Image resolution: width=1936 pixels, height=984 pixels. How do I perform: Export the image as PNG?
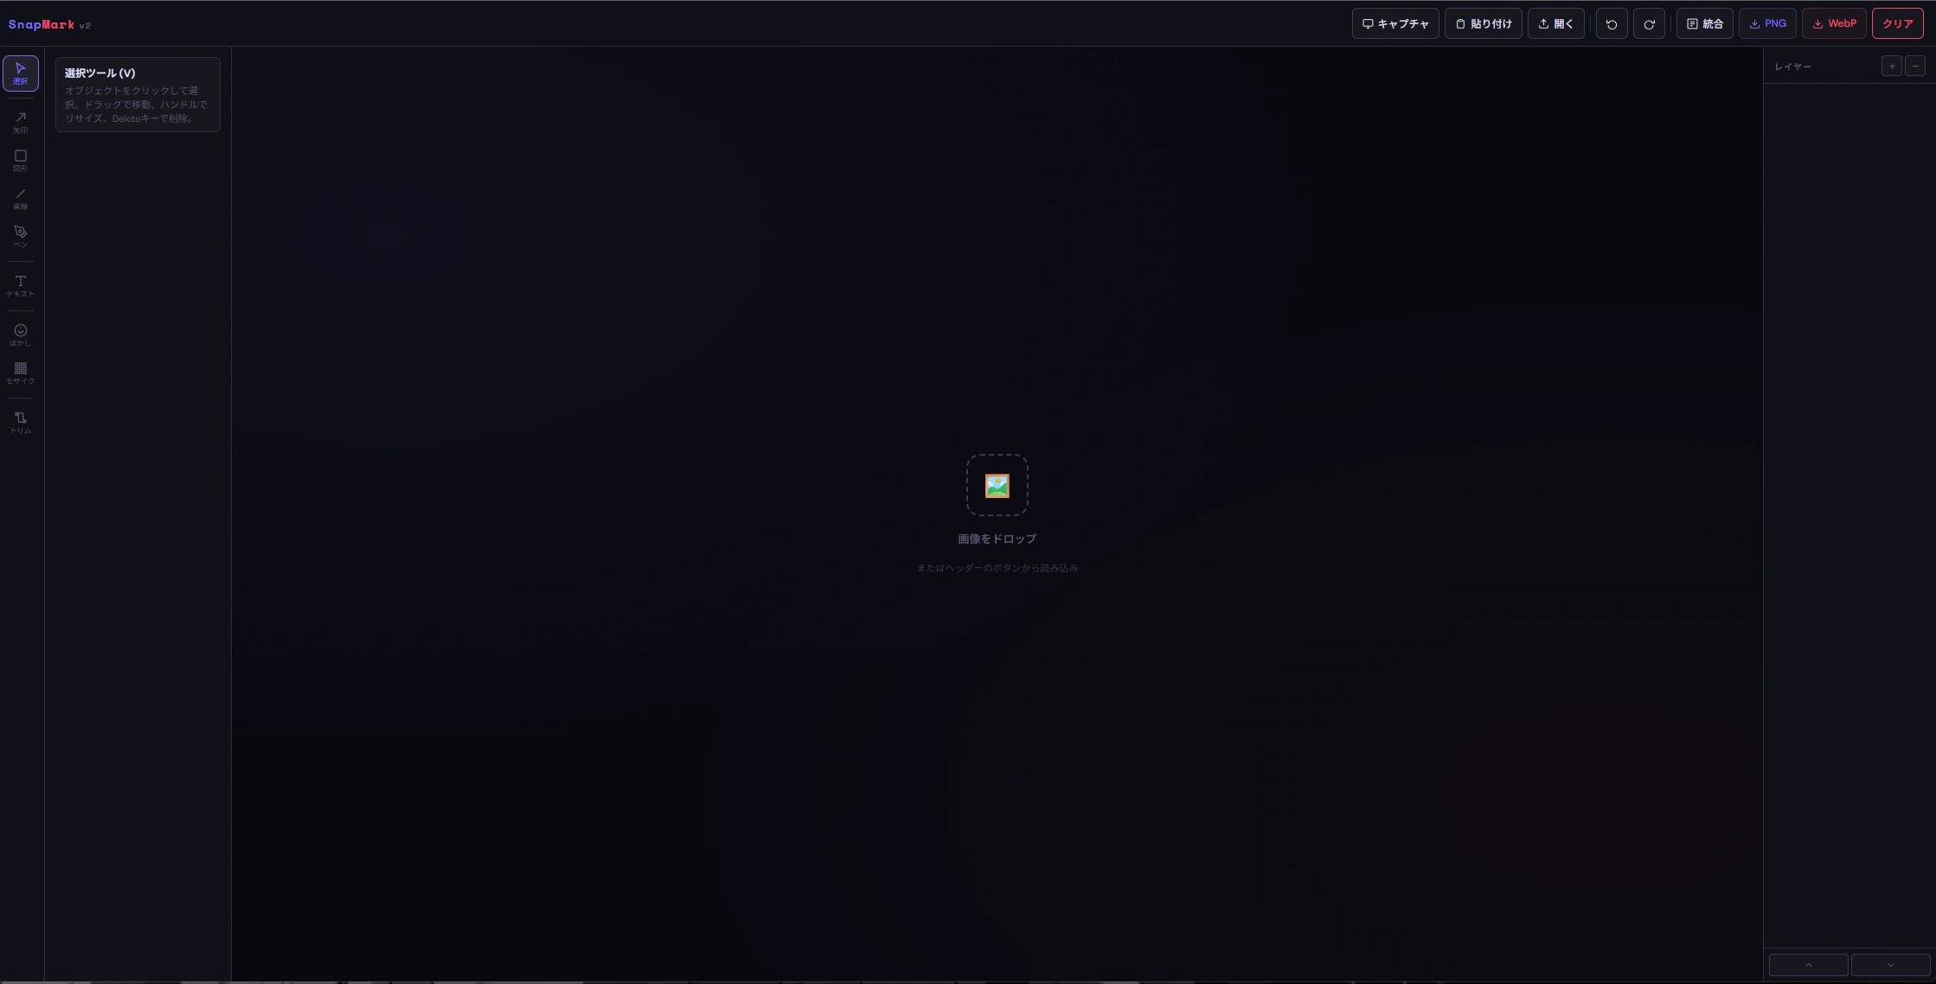(x=1767, y=24)
